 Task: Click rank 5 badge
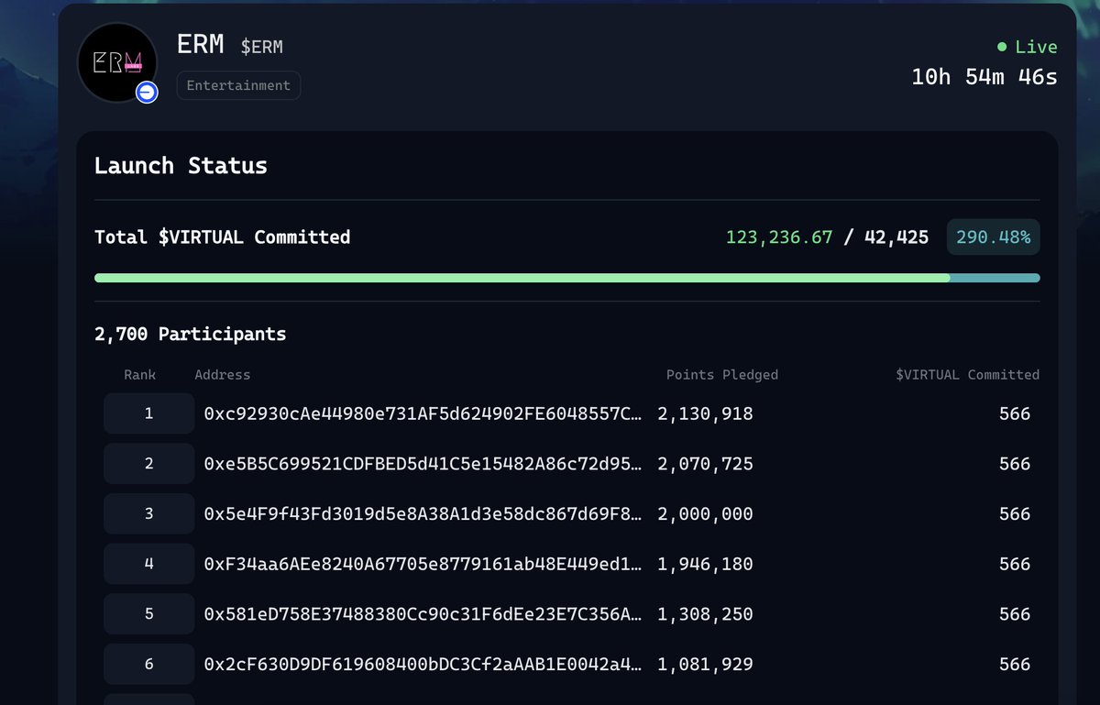pyautogui.click(x=149, y=613)
